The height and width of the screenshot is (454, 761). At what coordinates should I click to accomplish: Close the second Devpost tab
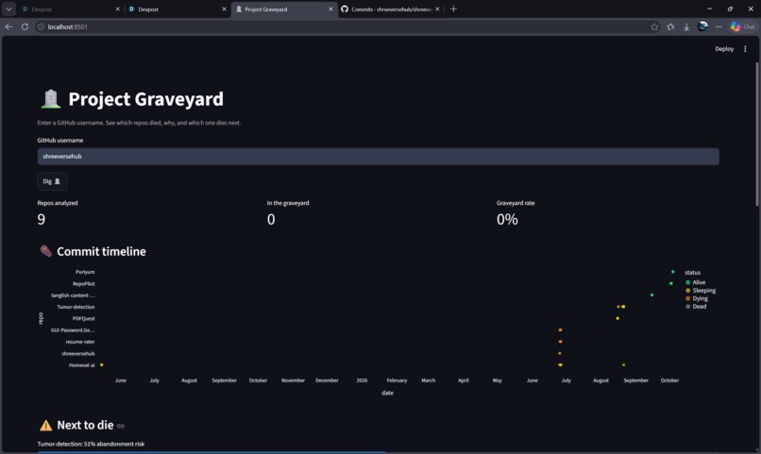click(x=224, y=8)
